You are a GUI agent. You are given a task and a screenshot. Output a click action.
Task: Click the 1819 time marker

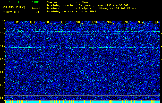pos(141,22)
